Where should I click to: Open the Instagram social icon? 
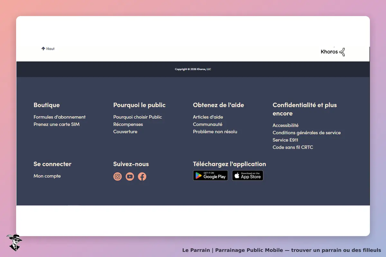(118, 176)
